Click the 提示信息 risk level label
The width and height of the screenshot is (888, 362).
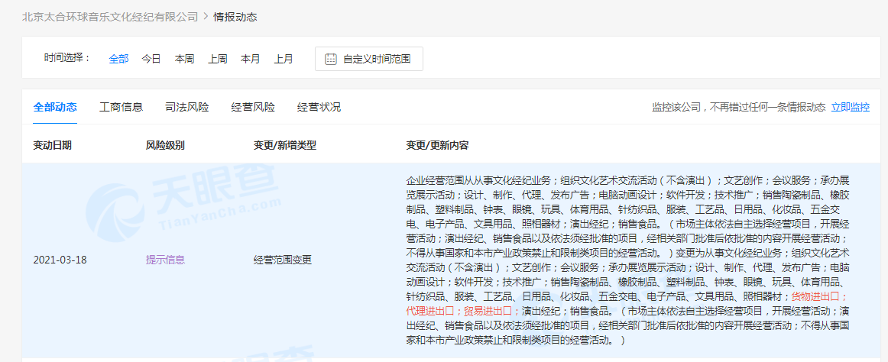coord(165,260)
